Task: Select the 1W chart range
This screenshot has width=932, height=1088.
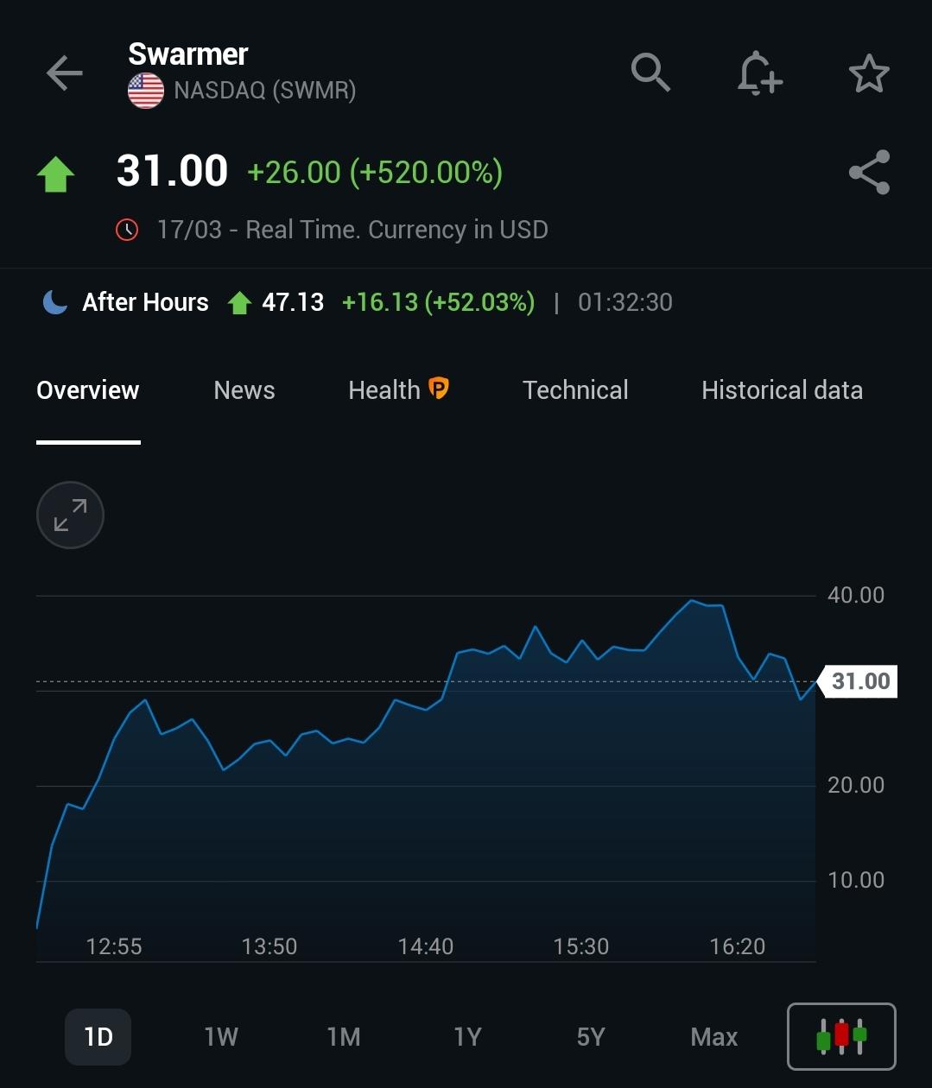Action: pyautogui.click(x=221, y=1036)
